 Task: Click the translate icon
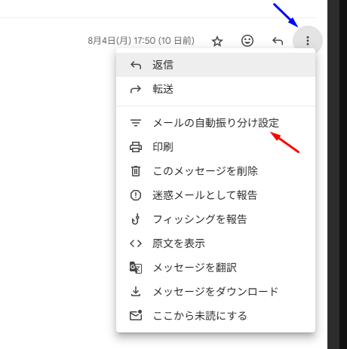coord(136,268)
